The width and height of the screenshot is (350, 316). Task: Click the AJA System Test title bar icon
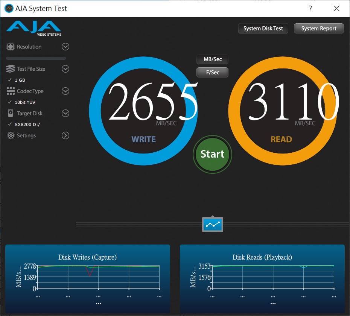[x=9, y=9]
